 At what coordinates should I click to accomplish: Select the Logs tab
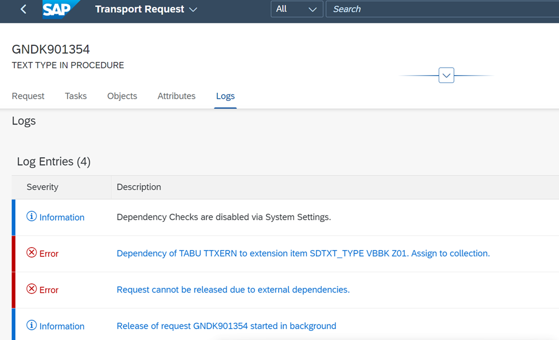click(225, 96)
